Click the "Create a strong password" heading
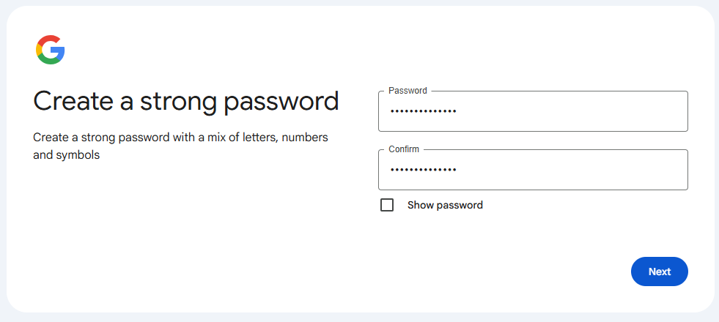This screenshot has height=322, width=719. (186, 101)
